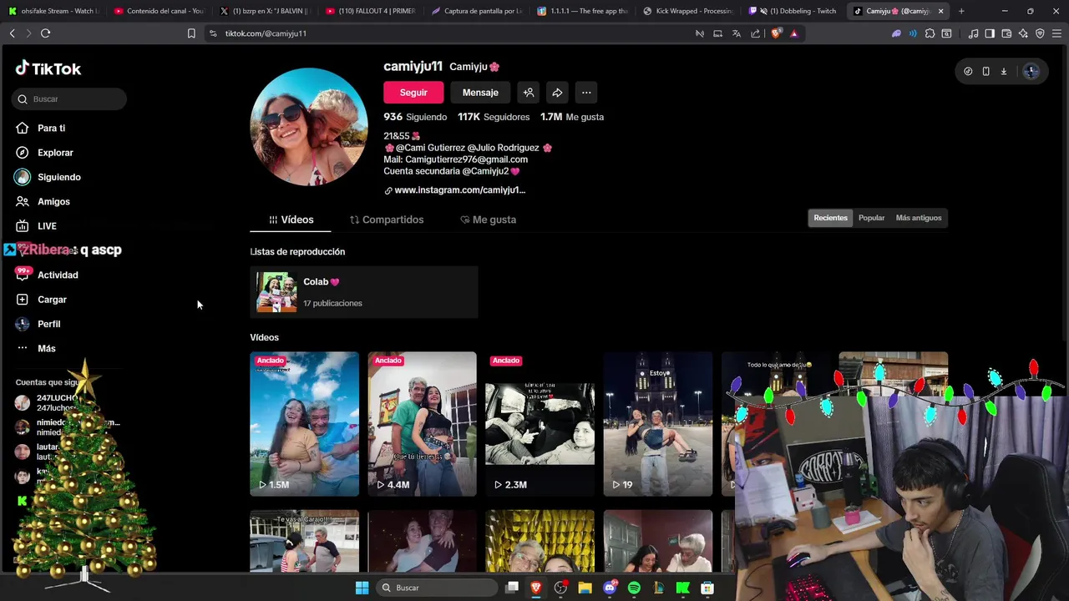Open Windows Start menu
The height and width of the screenshot is (601, 1069).
click(x=362, y=588)
